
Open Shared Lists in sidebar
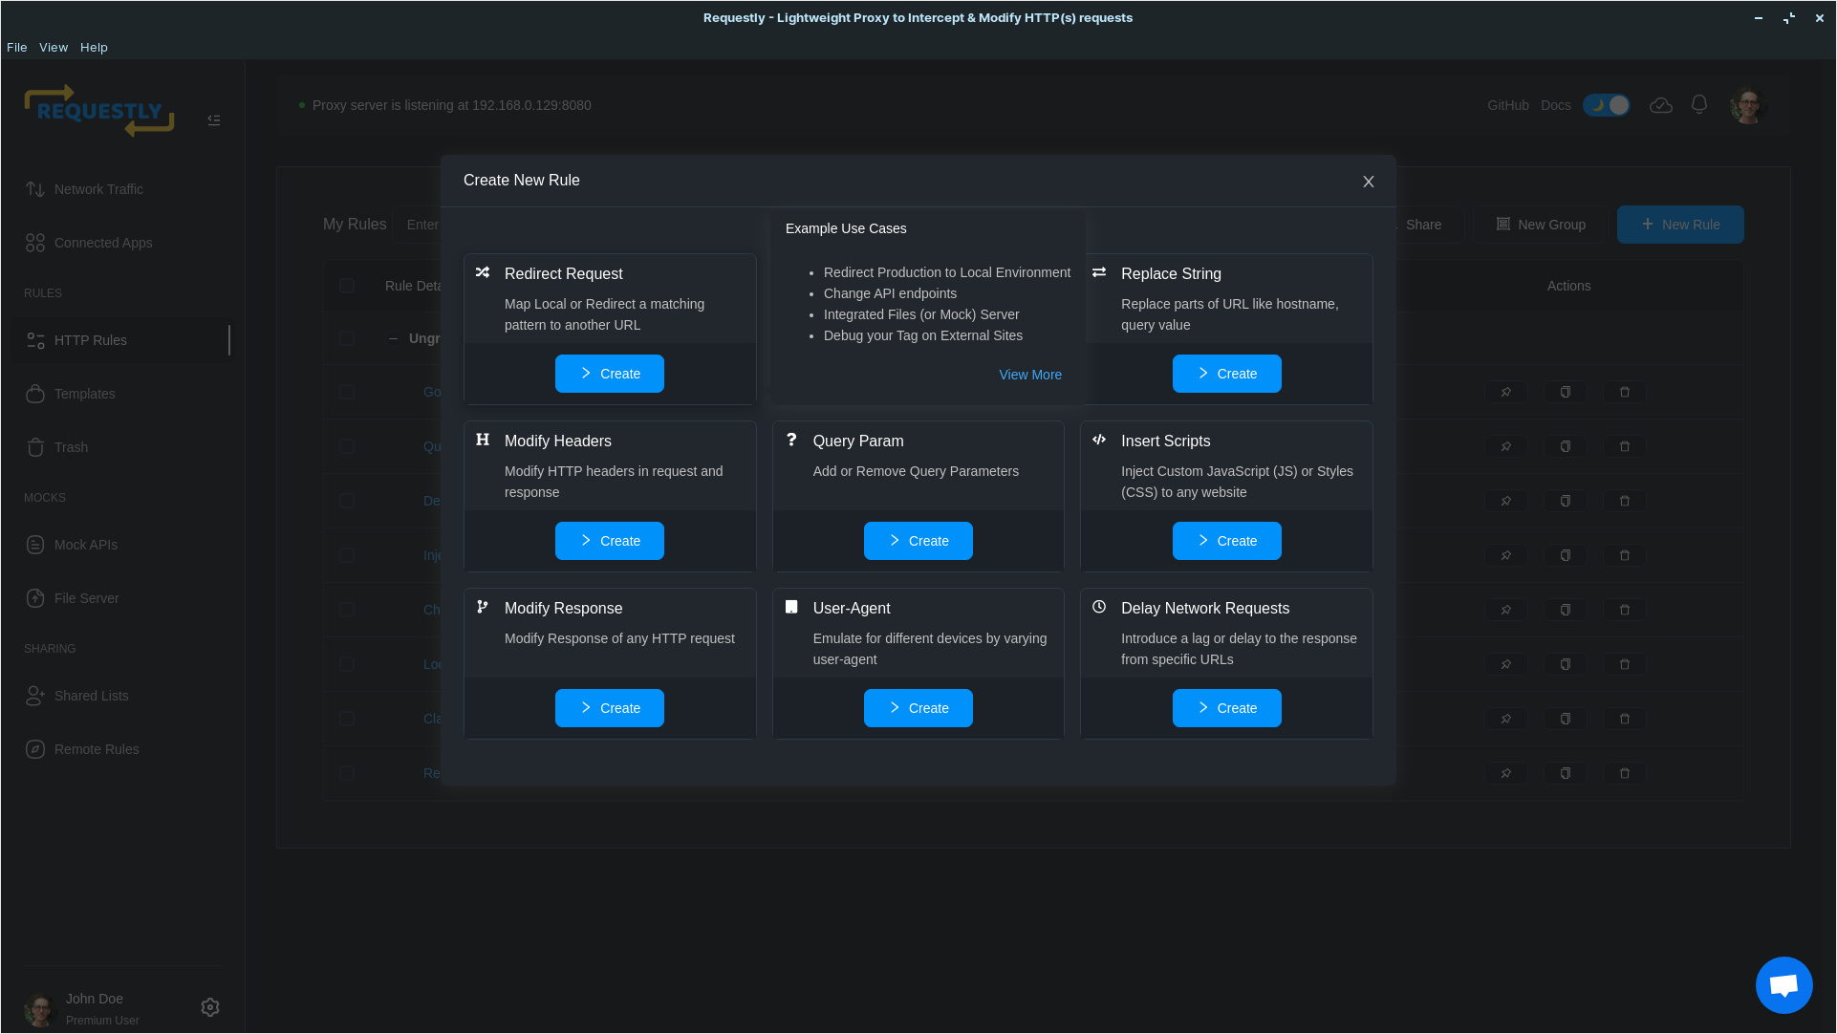coord(122,696)
